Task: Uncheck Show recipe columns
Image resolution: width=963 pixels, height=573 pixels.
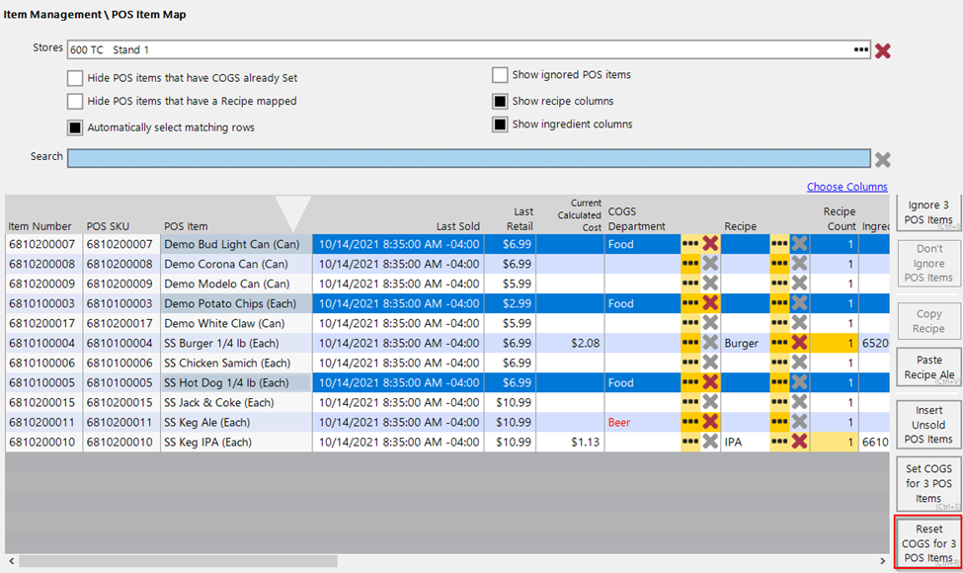Action: tap(500, 101)
